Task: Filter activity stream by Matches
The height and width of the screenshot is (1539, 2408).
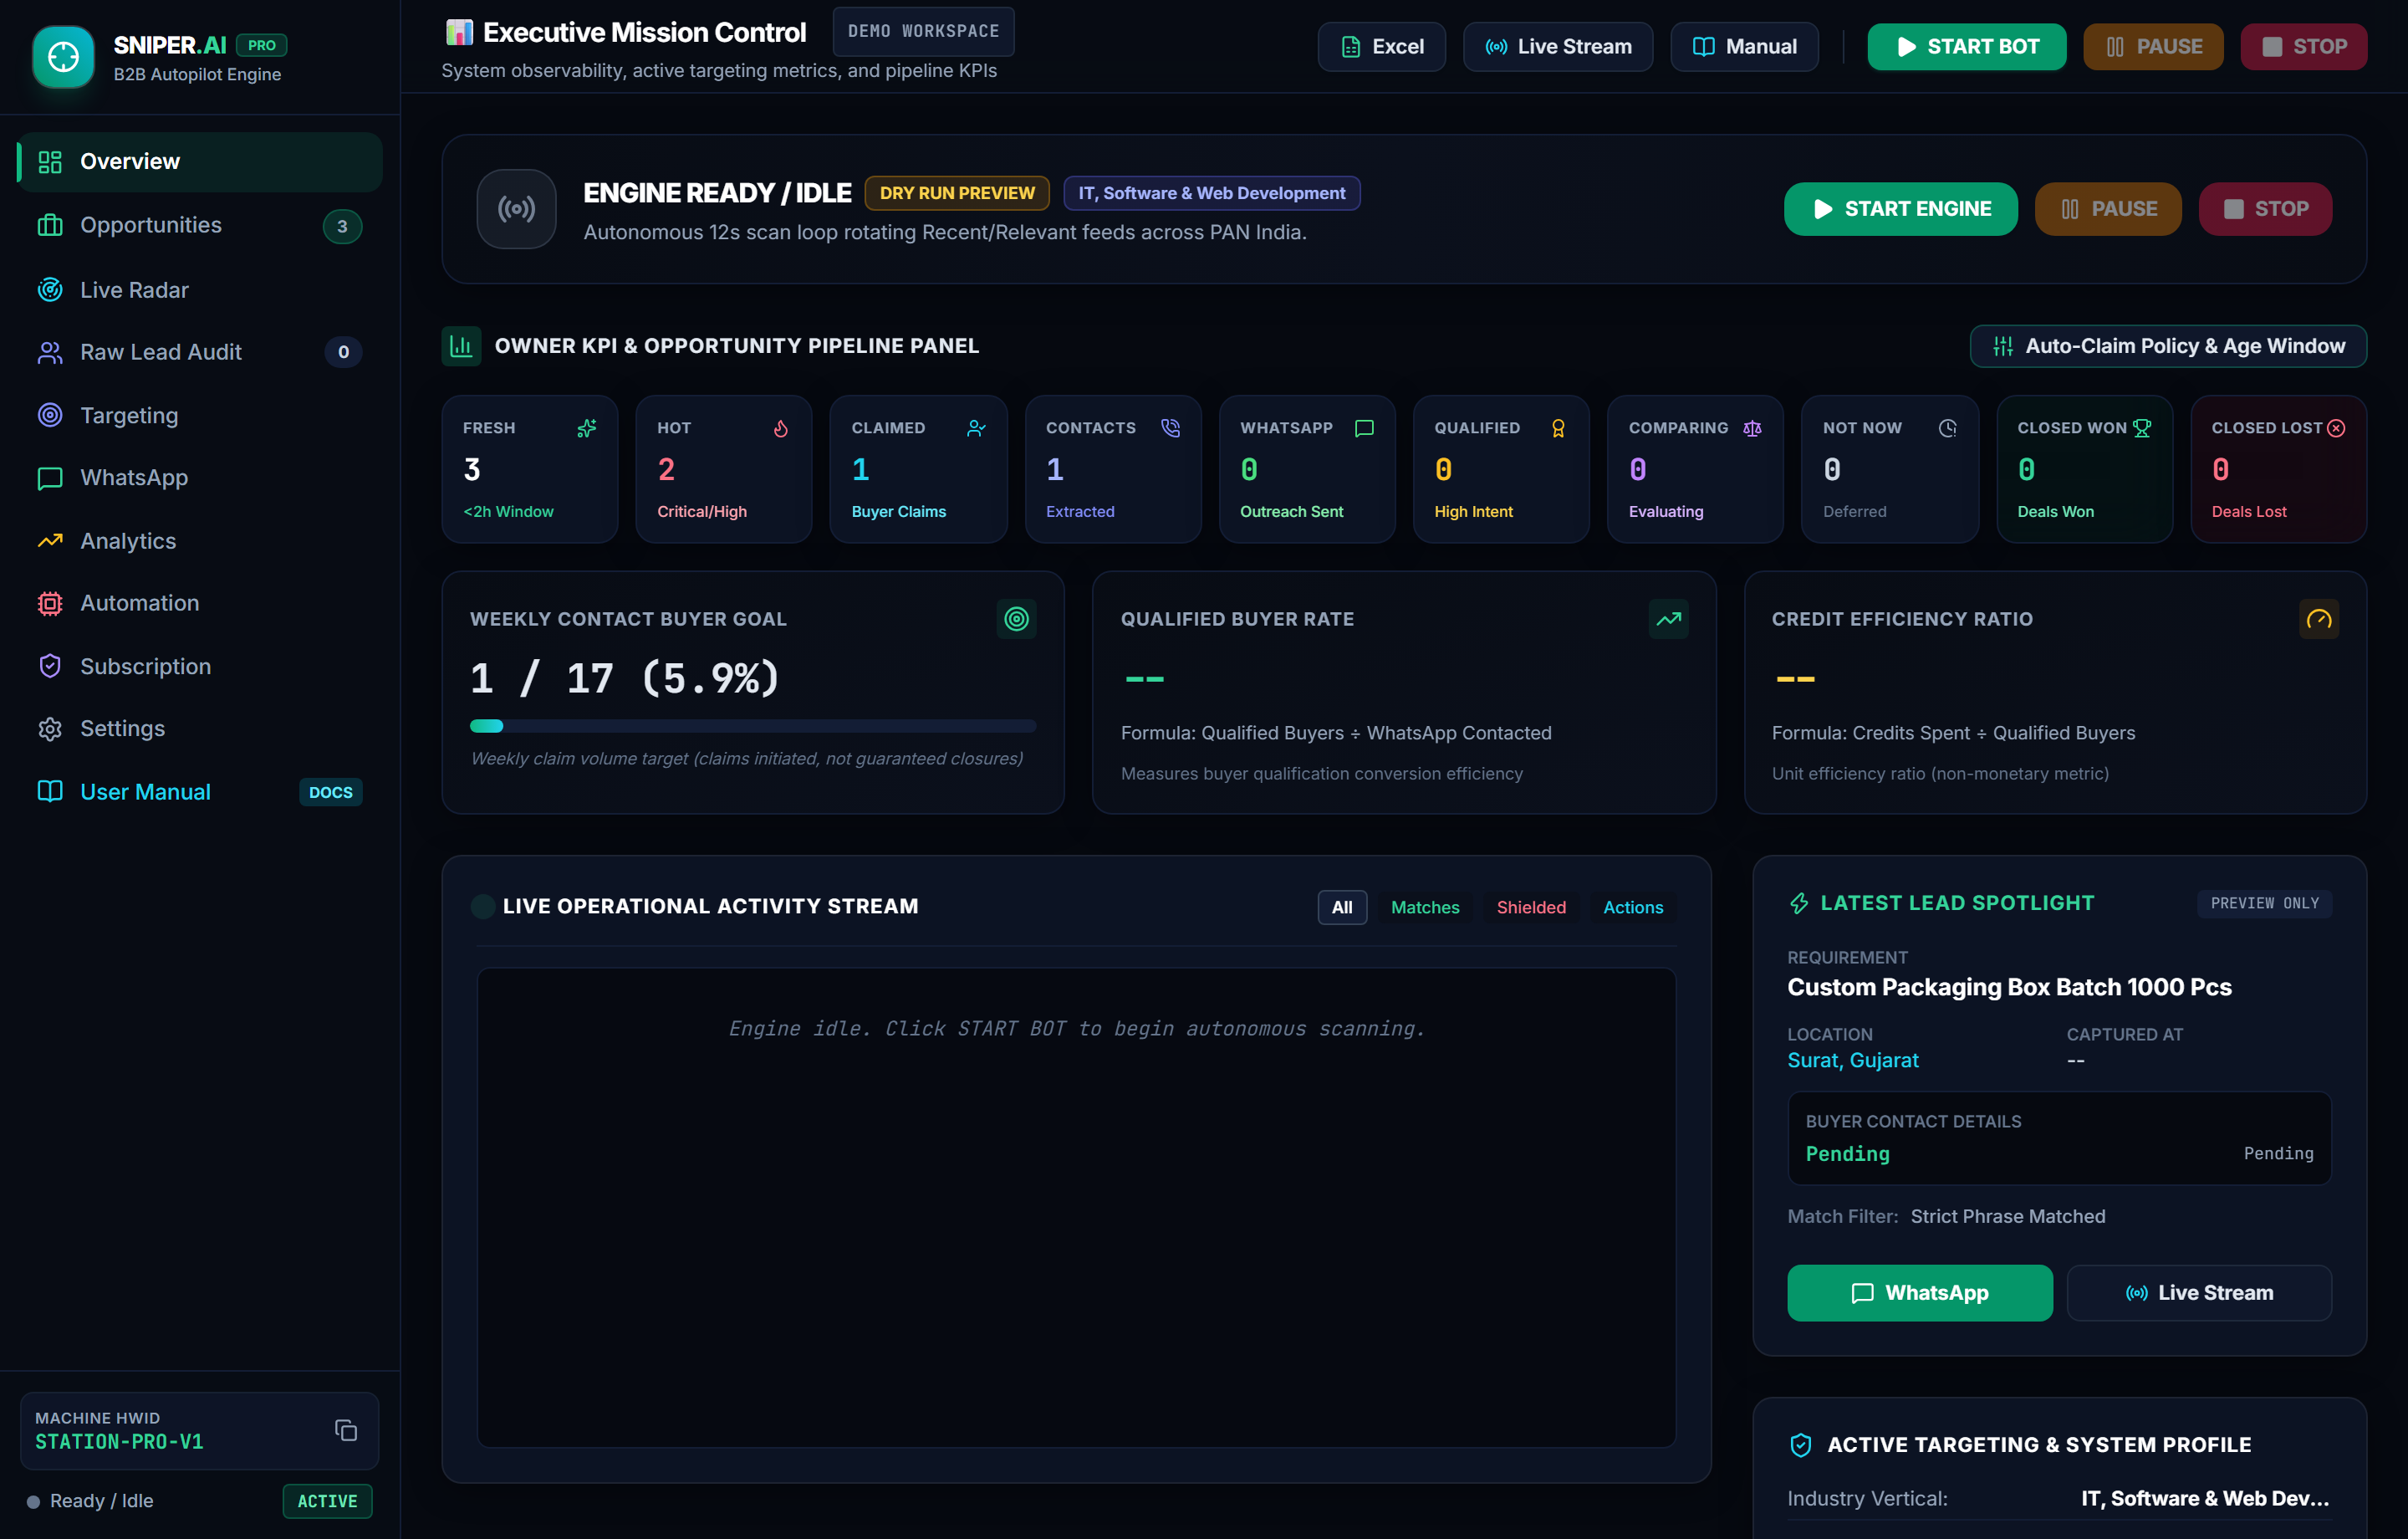Action: tap(1425, 907)
